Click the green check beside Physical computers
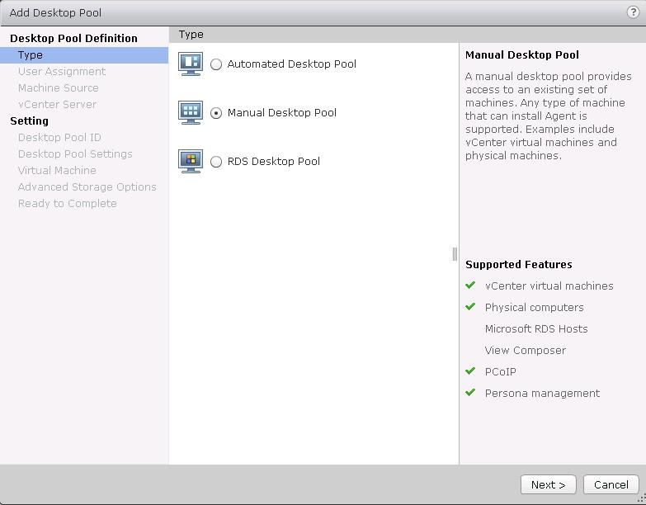 tap(470, 307)
